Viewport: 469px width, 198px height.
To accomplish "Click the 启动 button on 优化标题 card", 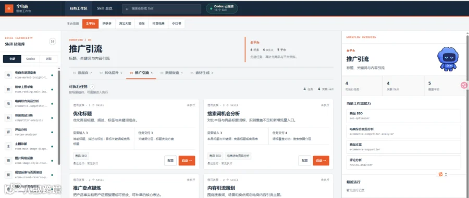I will pos(187,161).
